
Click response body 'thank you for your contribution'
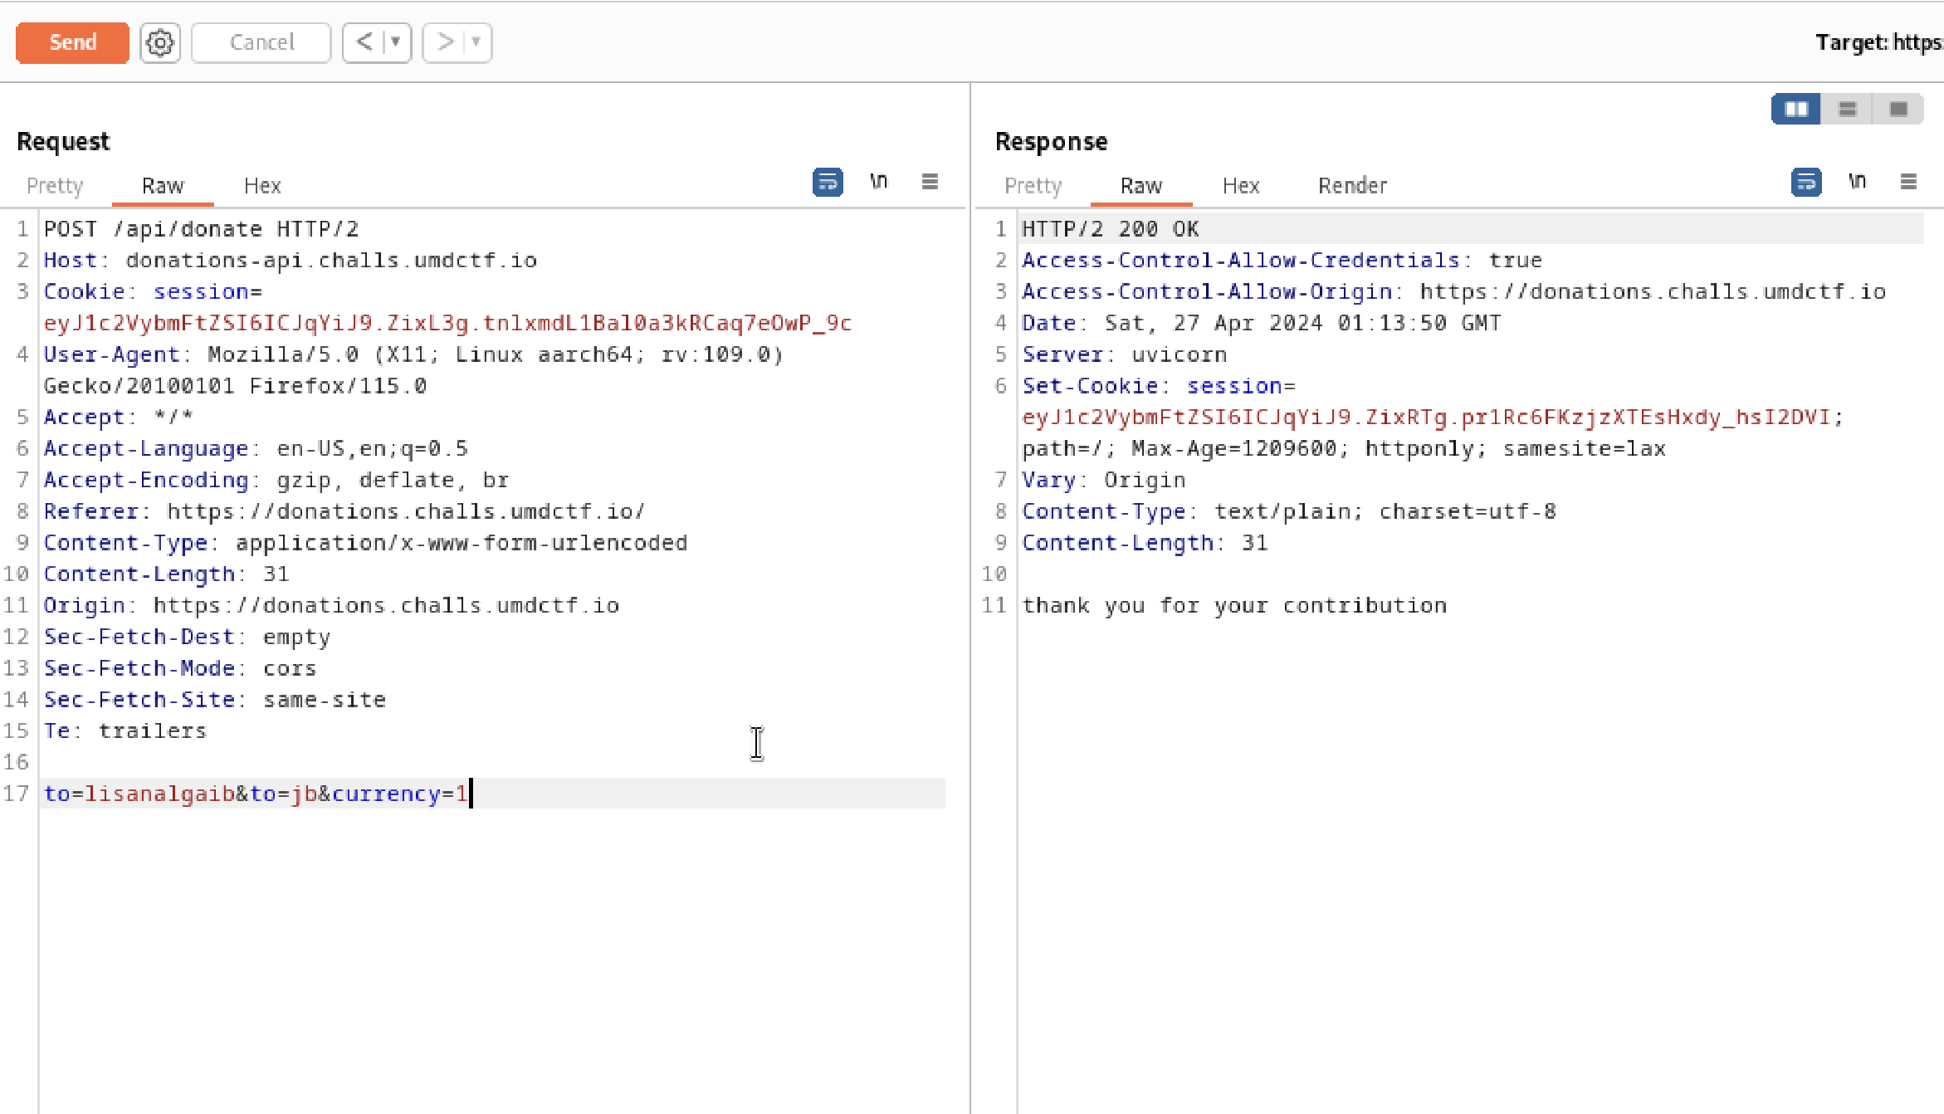(x=1234, y=606)
